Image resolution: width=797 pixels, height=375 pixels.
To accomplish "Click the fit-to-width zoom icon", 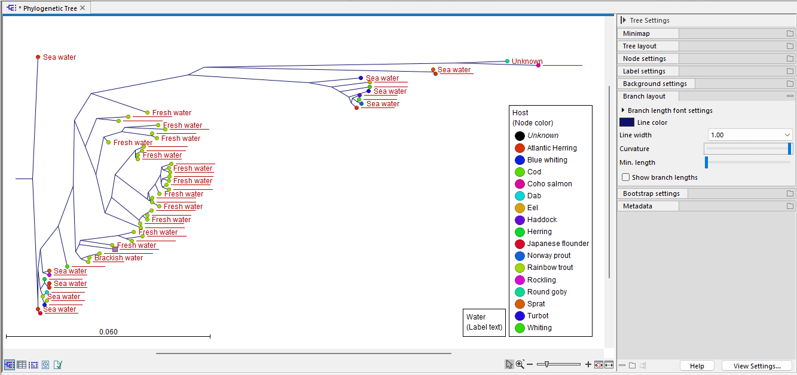I will click(x=609, y=364).
